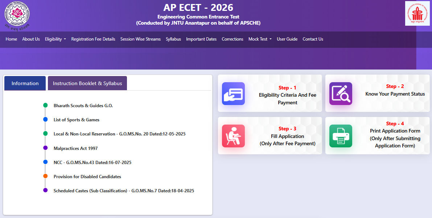
Task: Click the red Step - 4 label
Action: 395,123
